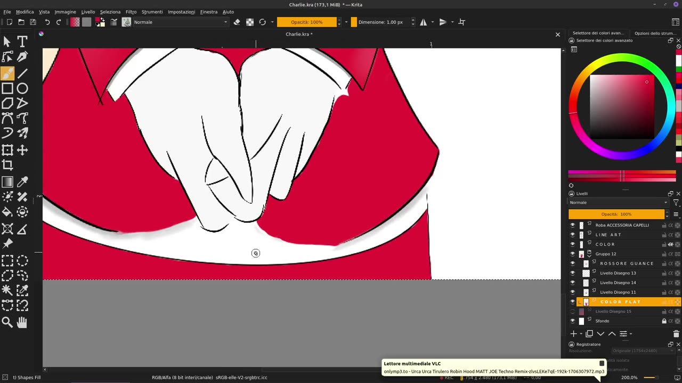Open layer properties dropdown arrow
The height and width of the screenshot is (383, 682).
point(631,334)
